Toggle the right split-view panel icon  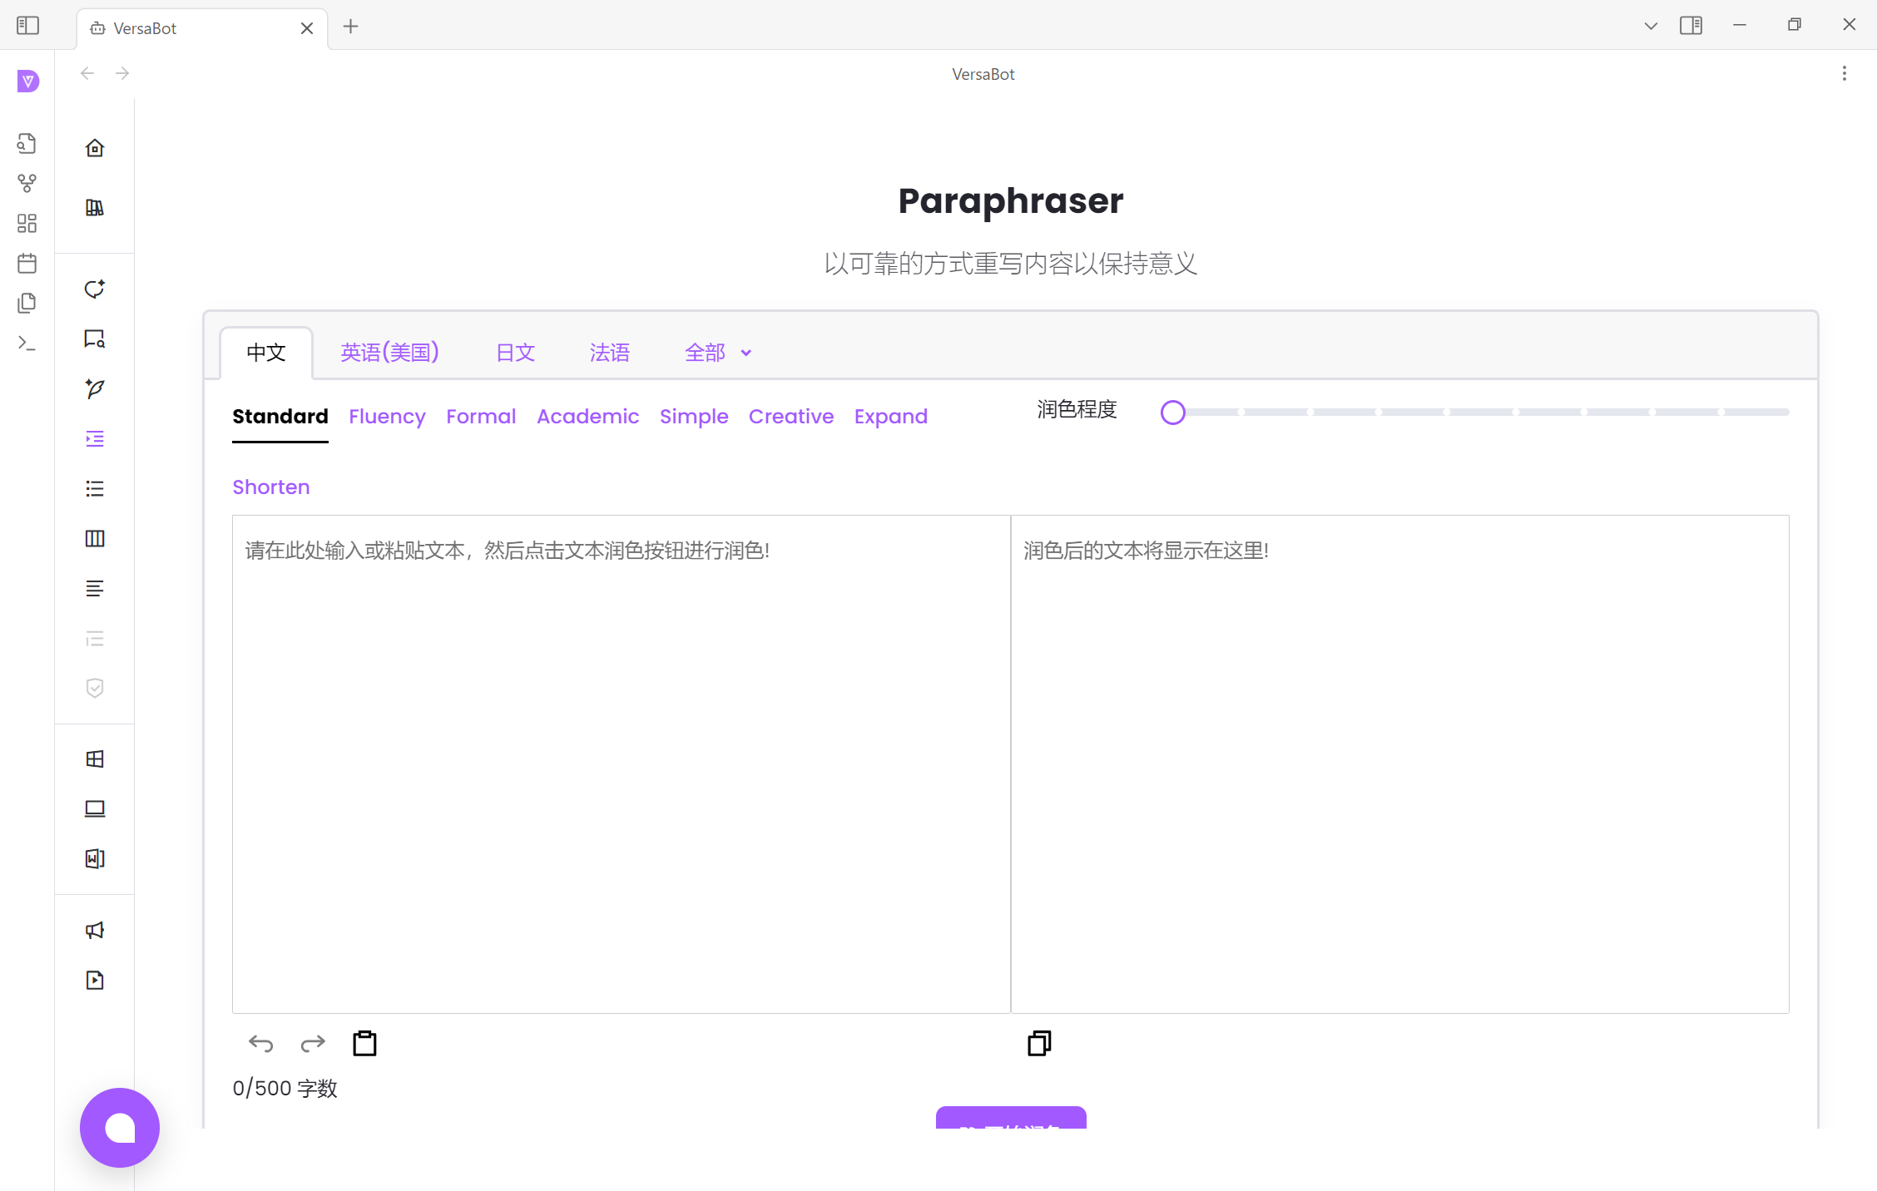tap(1691, 26)
